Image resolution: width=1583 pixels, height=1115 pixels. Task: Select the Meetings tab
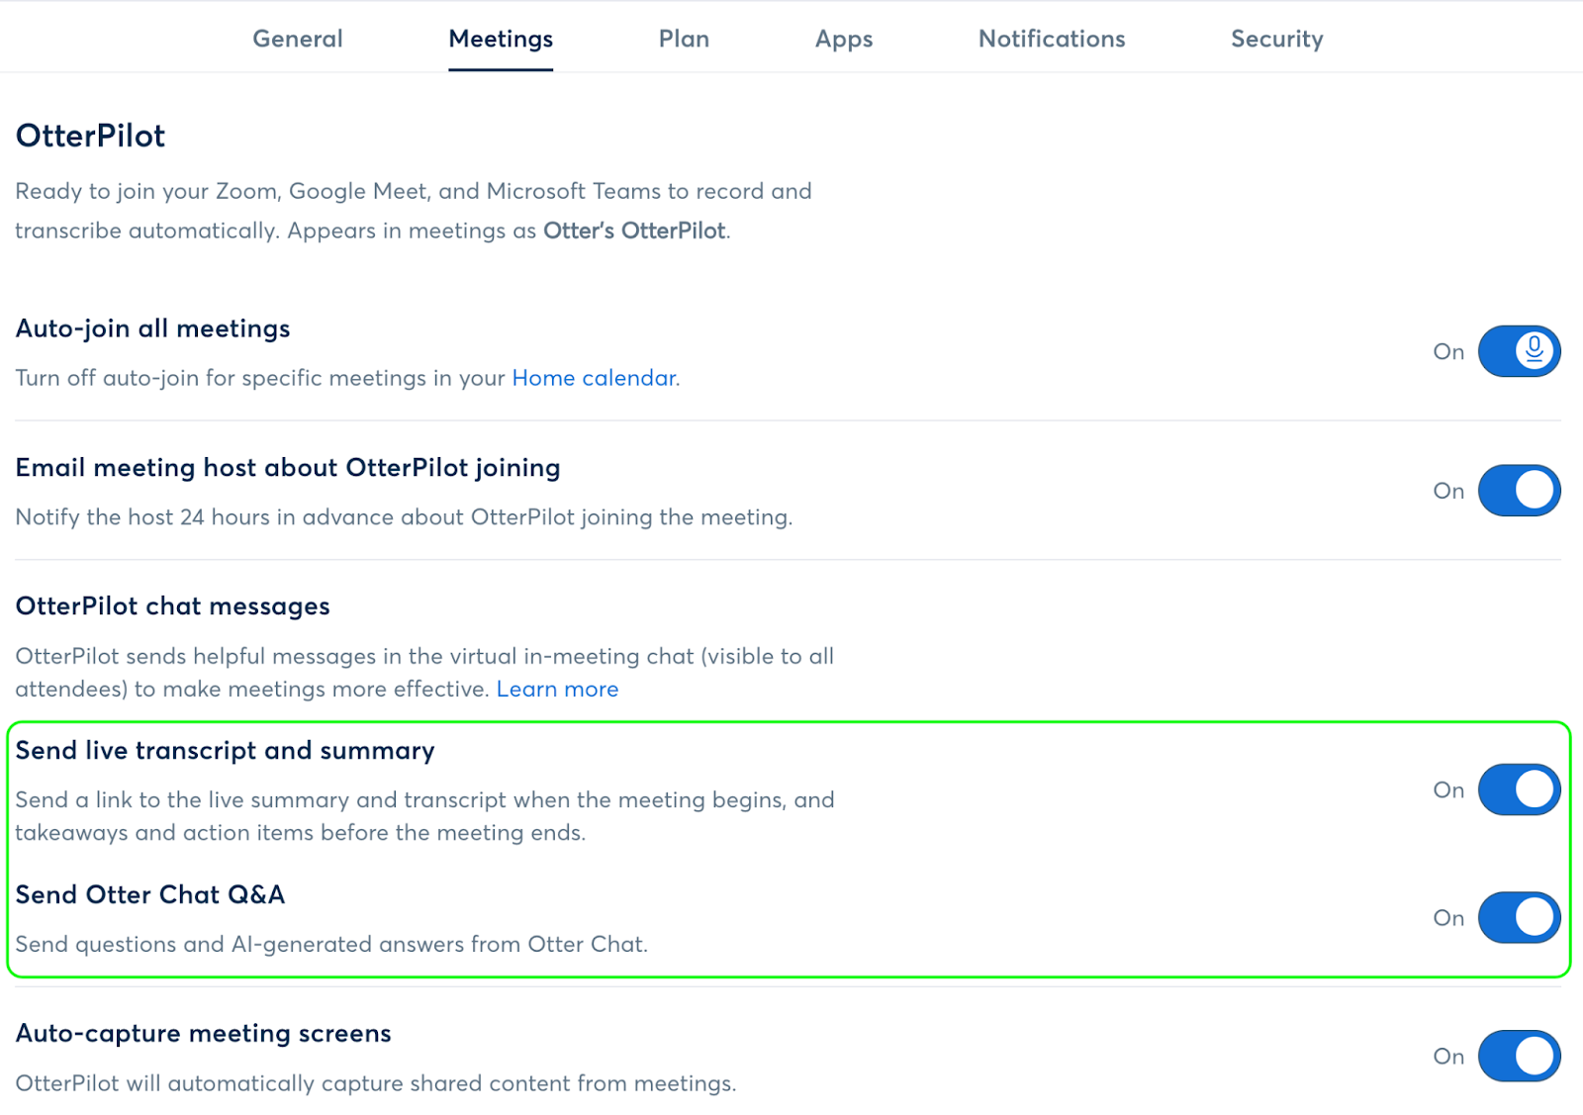pyautogui.click(x=501, y=39)
